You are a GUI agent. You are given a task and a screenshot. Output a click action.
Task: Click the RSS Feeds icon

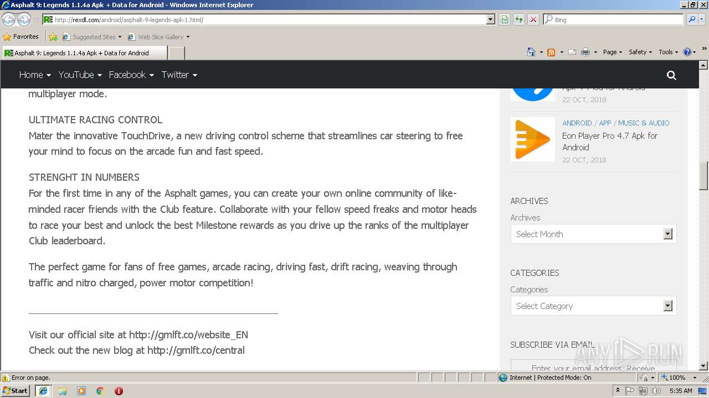[551, 52]
